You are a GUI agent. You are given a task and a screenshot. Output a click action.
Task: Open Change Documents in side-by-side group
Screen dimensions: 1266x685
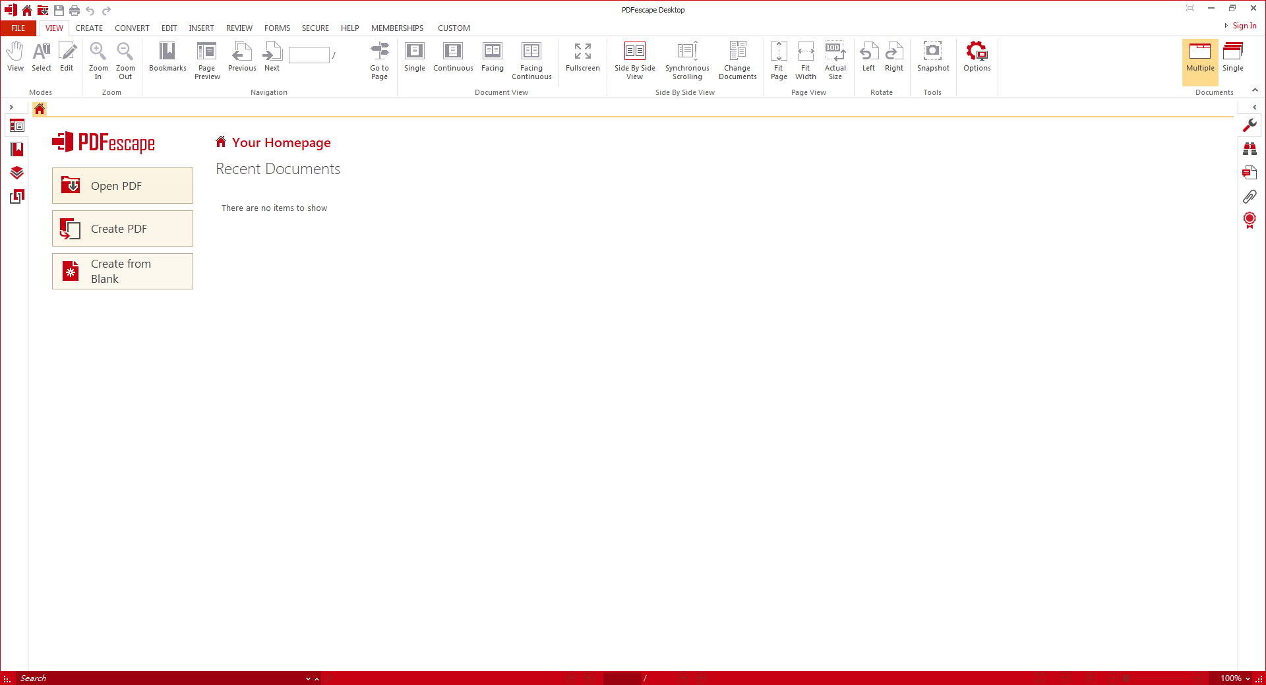pyautogui.click(x=738, y=61)
